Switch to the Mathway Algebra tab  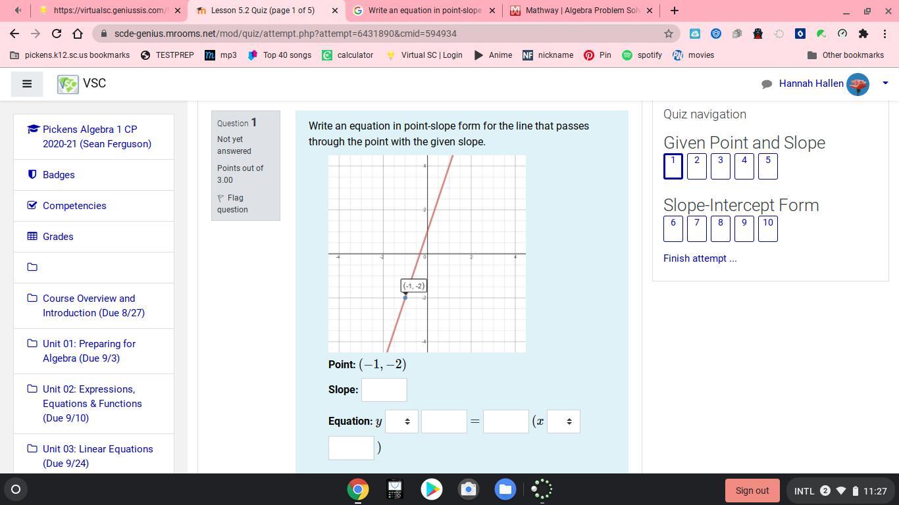coord(580,11)
